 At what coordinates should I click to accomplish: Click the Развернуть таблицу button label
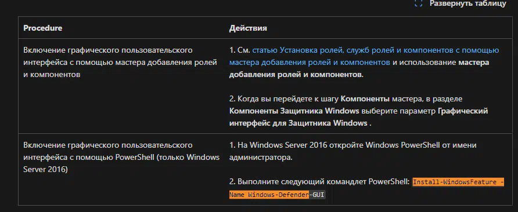[x=468, y=3]
